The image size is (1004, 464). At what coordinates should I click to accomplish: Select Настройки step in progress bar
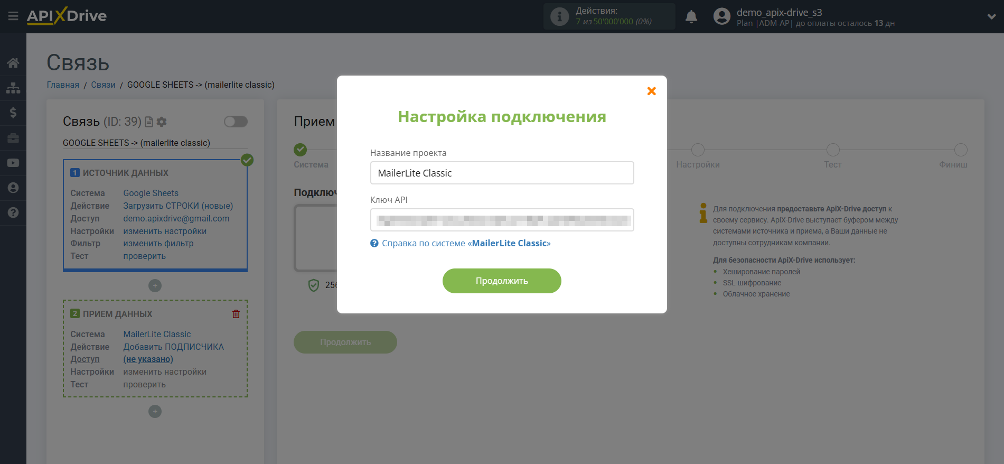click(x=698, y=150)
